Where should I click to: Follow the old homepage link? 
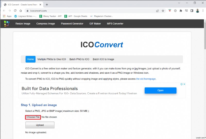[146, 79]
